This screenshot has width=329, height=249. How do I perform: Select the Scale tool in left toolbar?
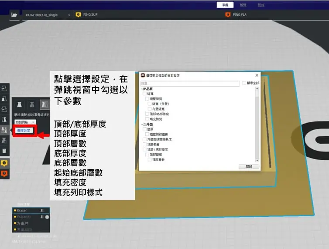(x=4, y=99)
